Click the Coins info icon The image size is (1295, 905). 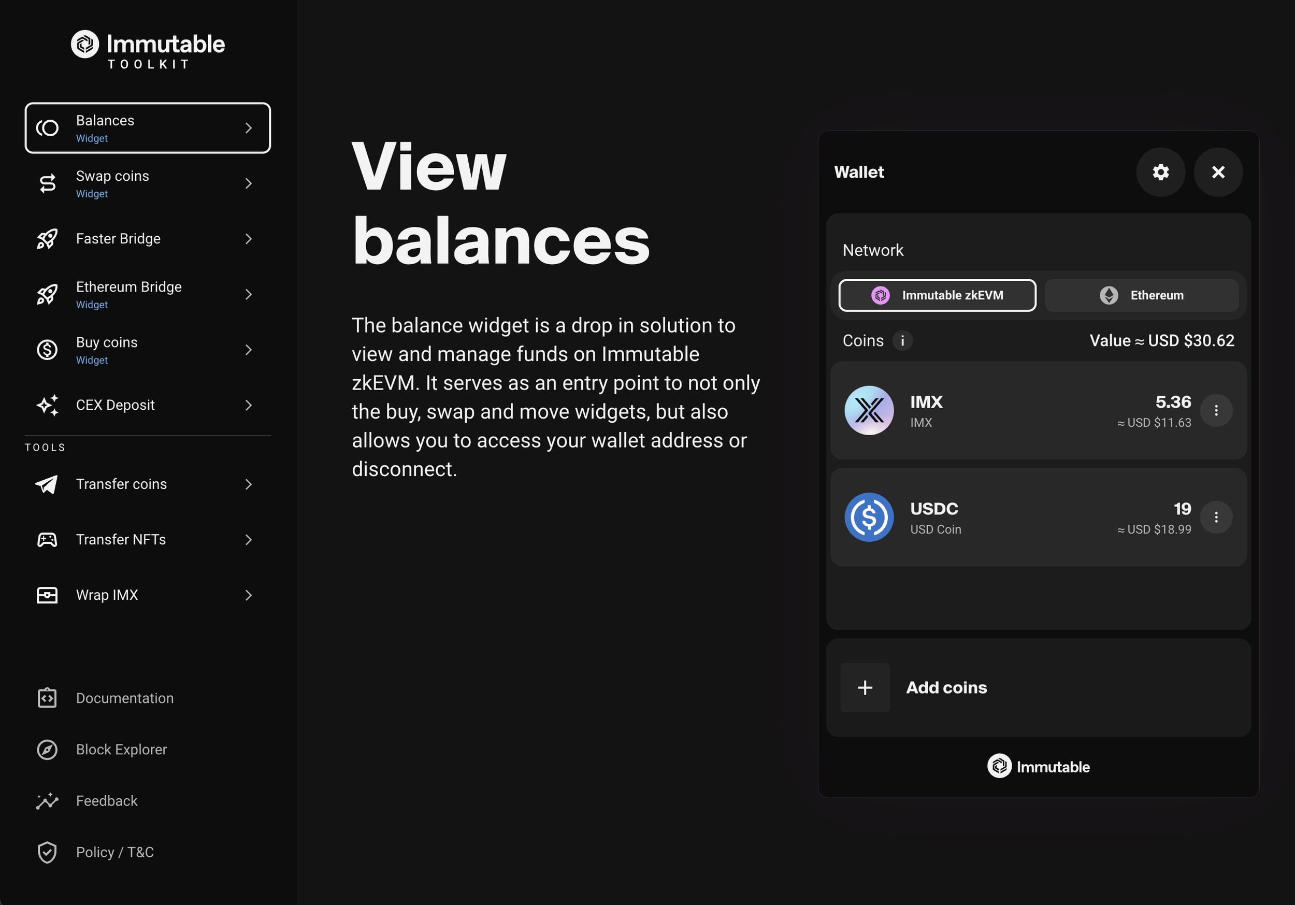point(902,341)
